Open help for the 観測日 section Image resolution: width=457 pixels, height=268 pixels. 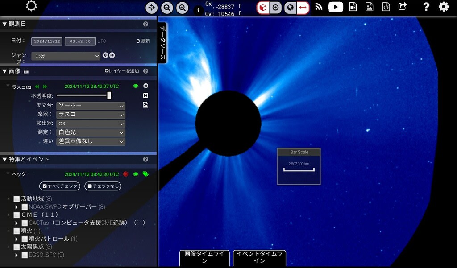146,24
